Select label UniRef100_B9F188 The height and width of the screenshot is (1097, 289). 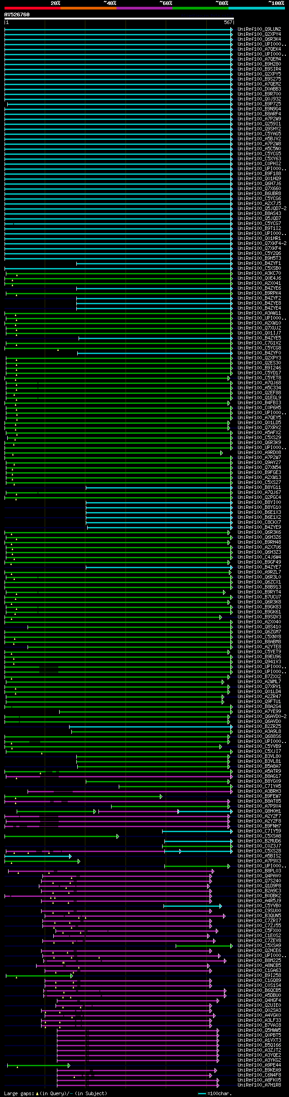[259, 174]
